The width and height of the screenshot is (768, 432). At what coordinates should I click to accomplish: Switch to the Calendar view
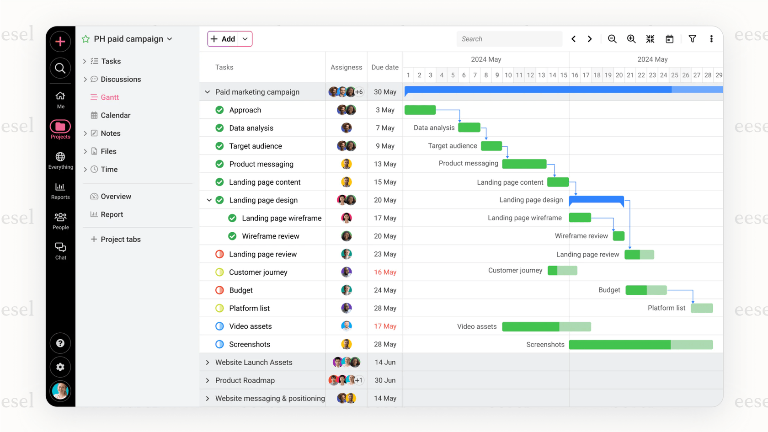coord(114,115)
